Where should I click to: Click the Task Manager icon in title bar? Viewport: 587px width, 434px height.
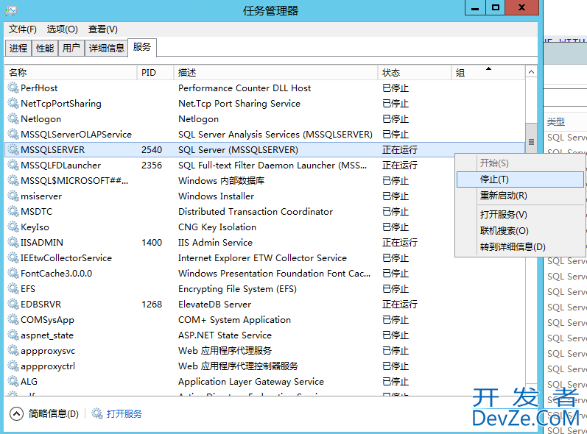click(11, 10)
